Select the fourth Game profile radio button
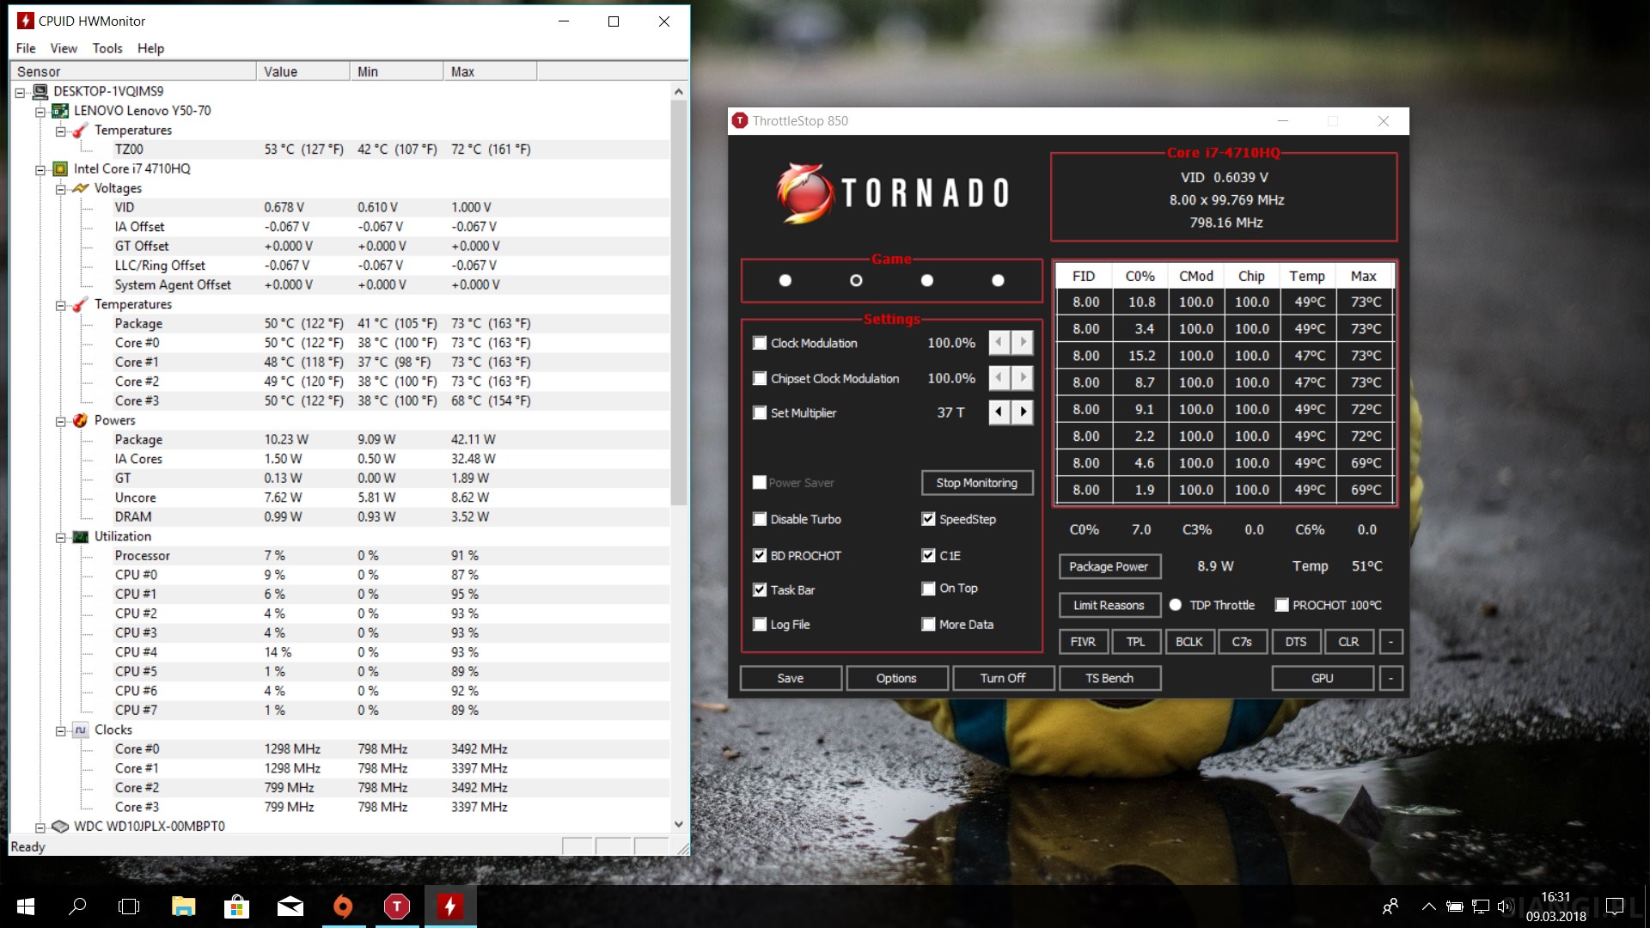 998,280
